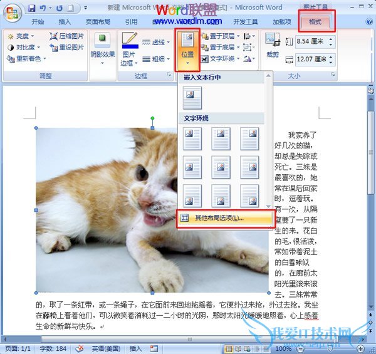Choose top-left text wrap position
The image size is (376, 354).
[x=192, y=138]
